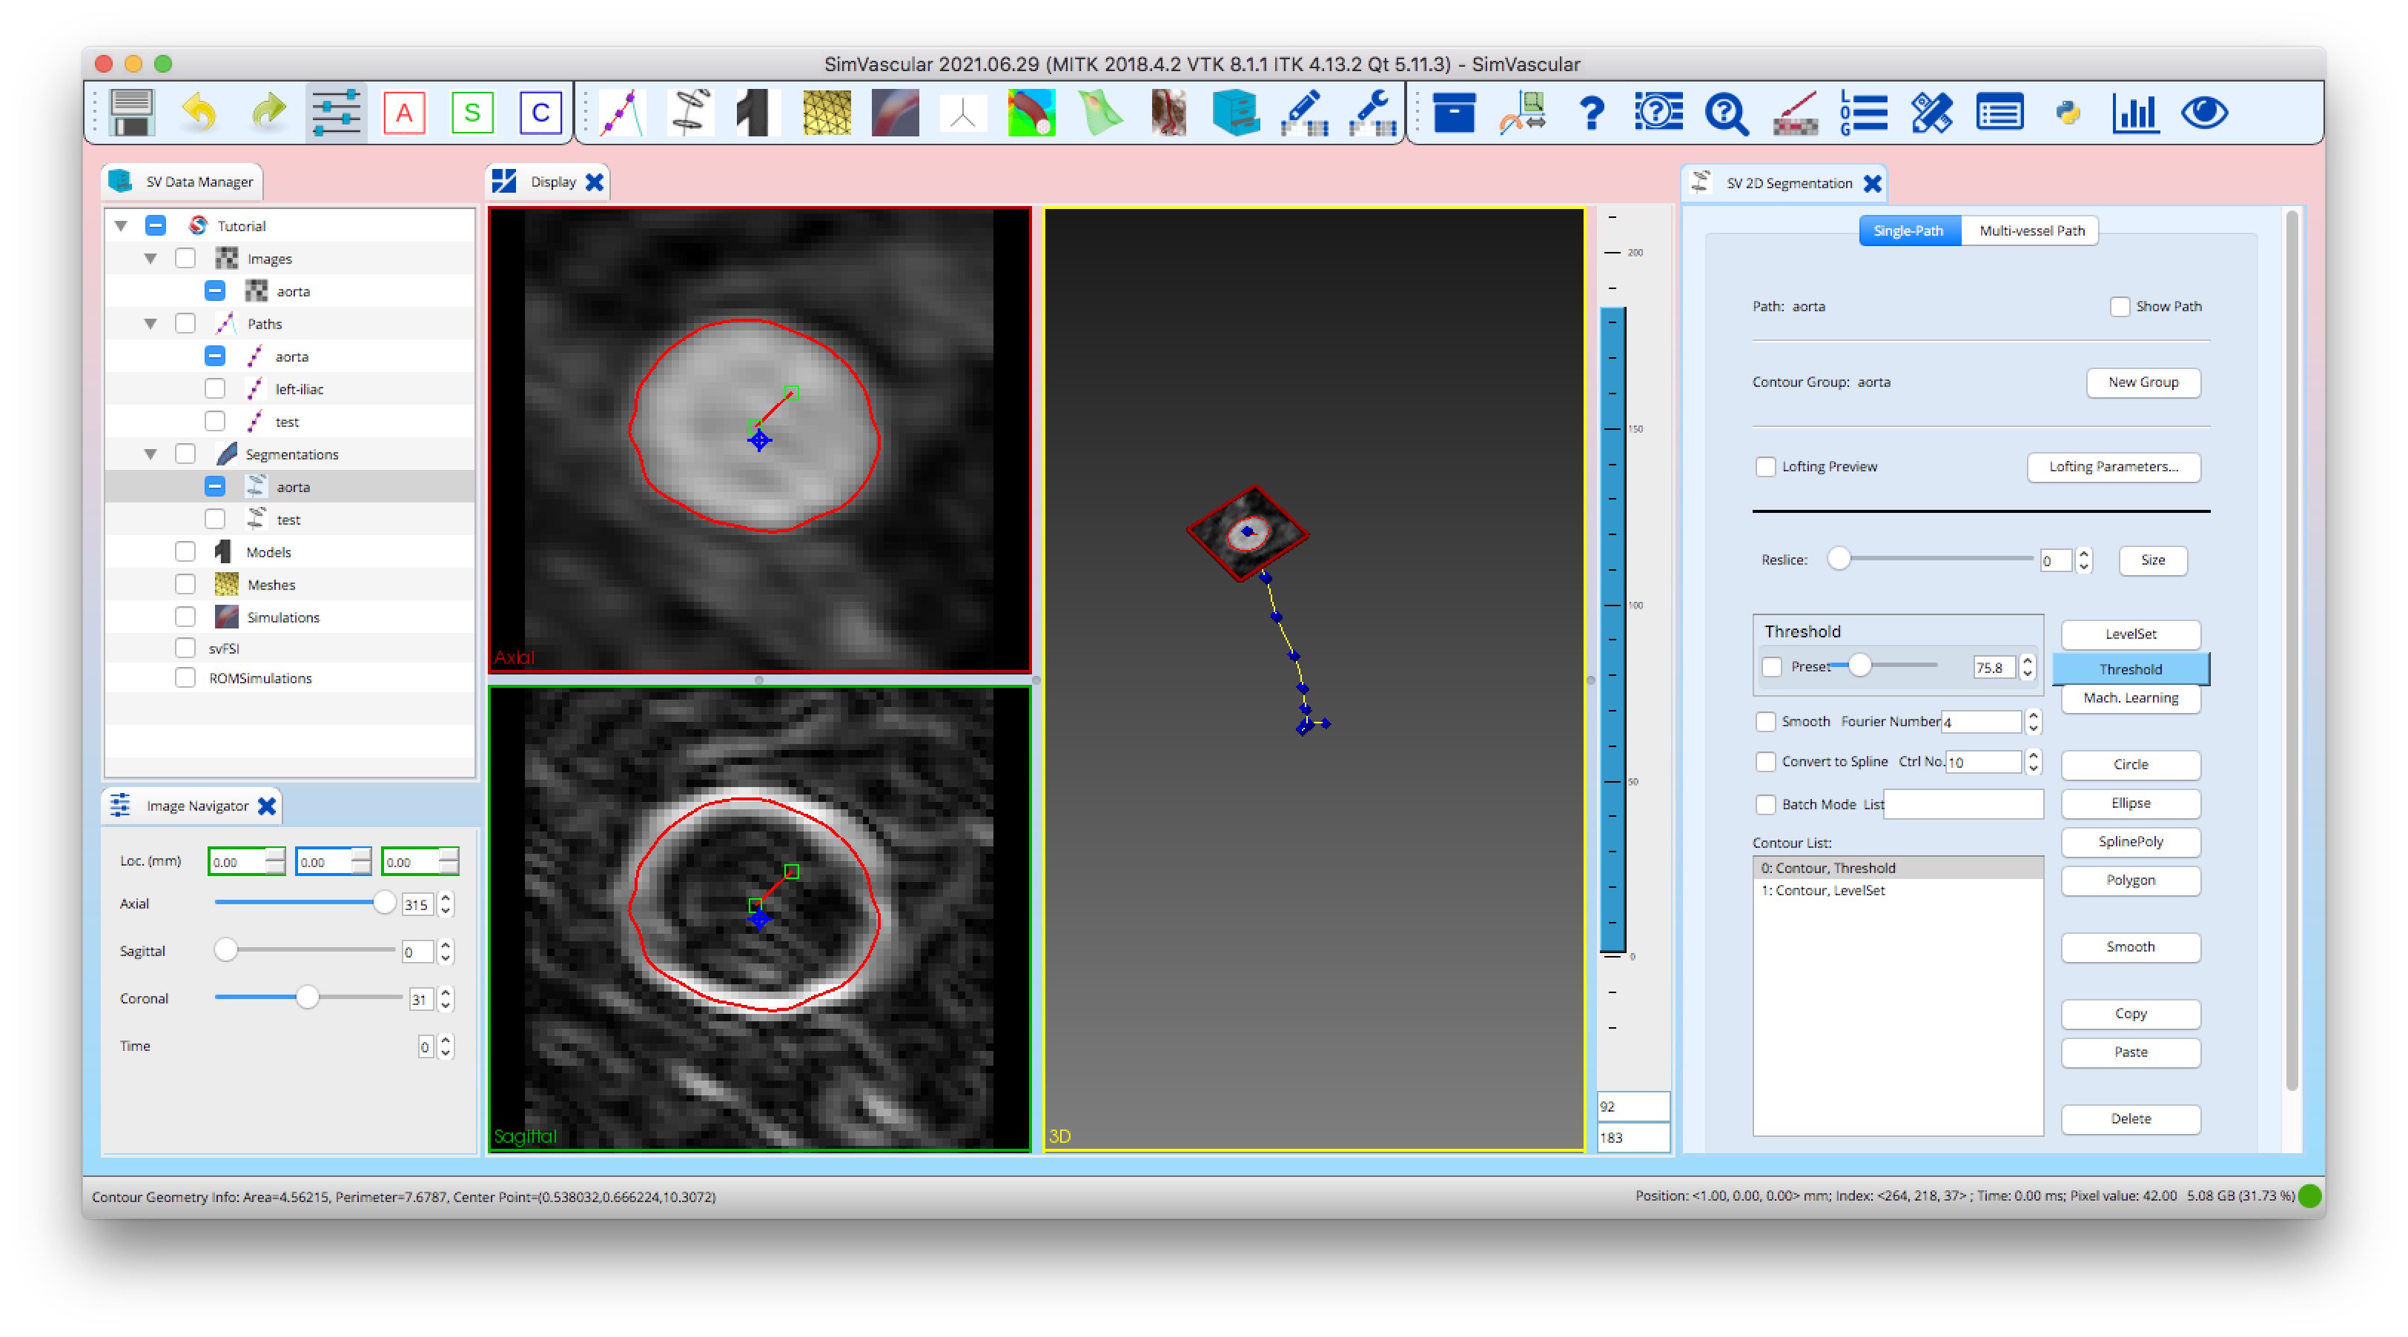Collapse the Segmentations tree node
Screen dimensions: 2408x1337
(x=150, y=453)
